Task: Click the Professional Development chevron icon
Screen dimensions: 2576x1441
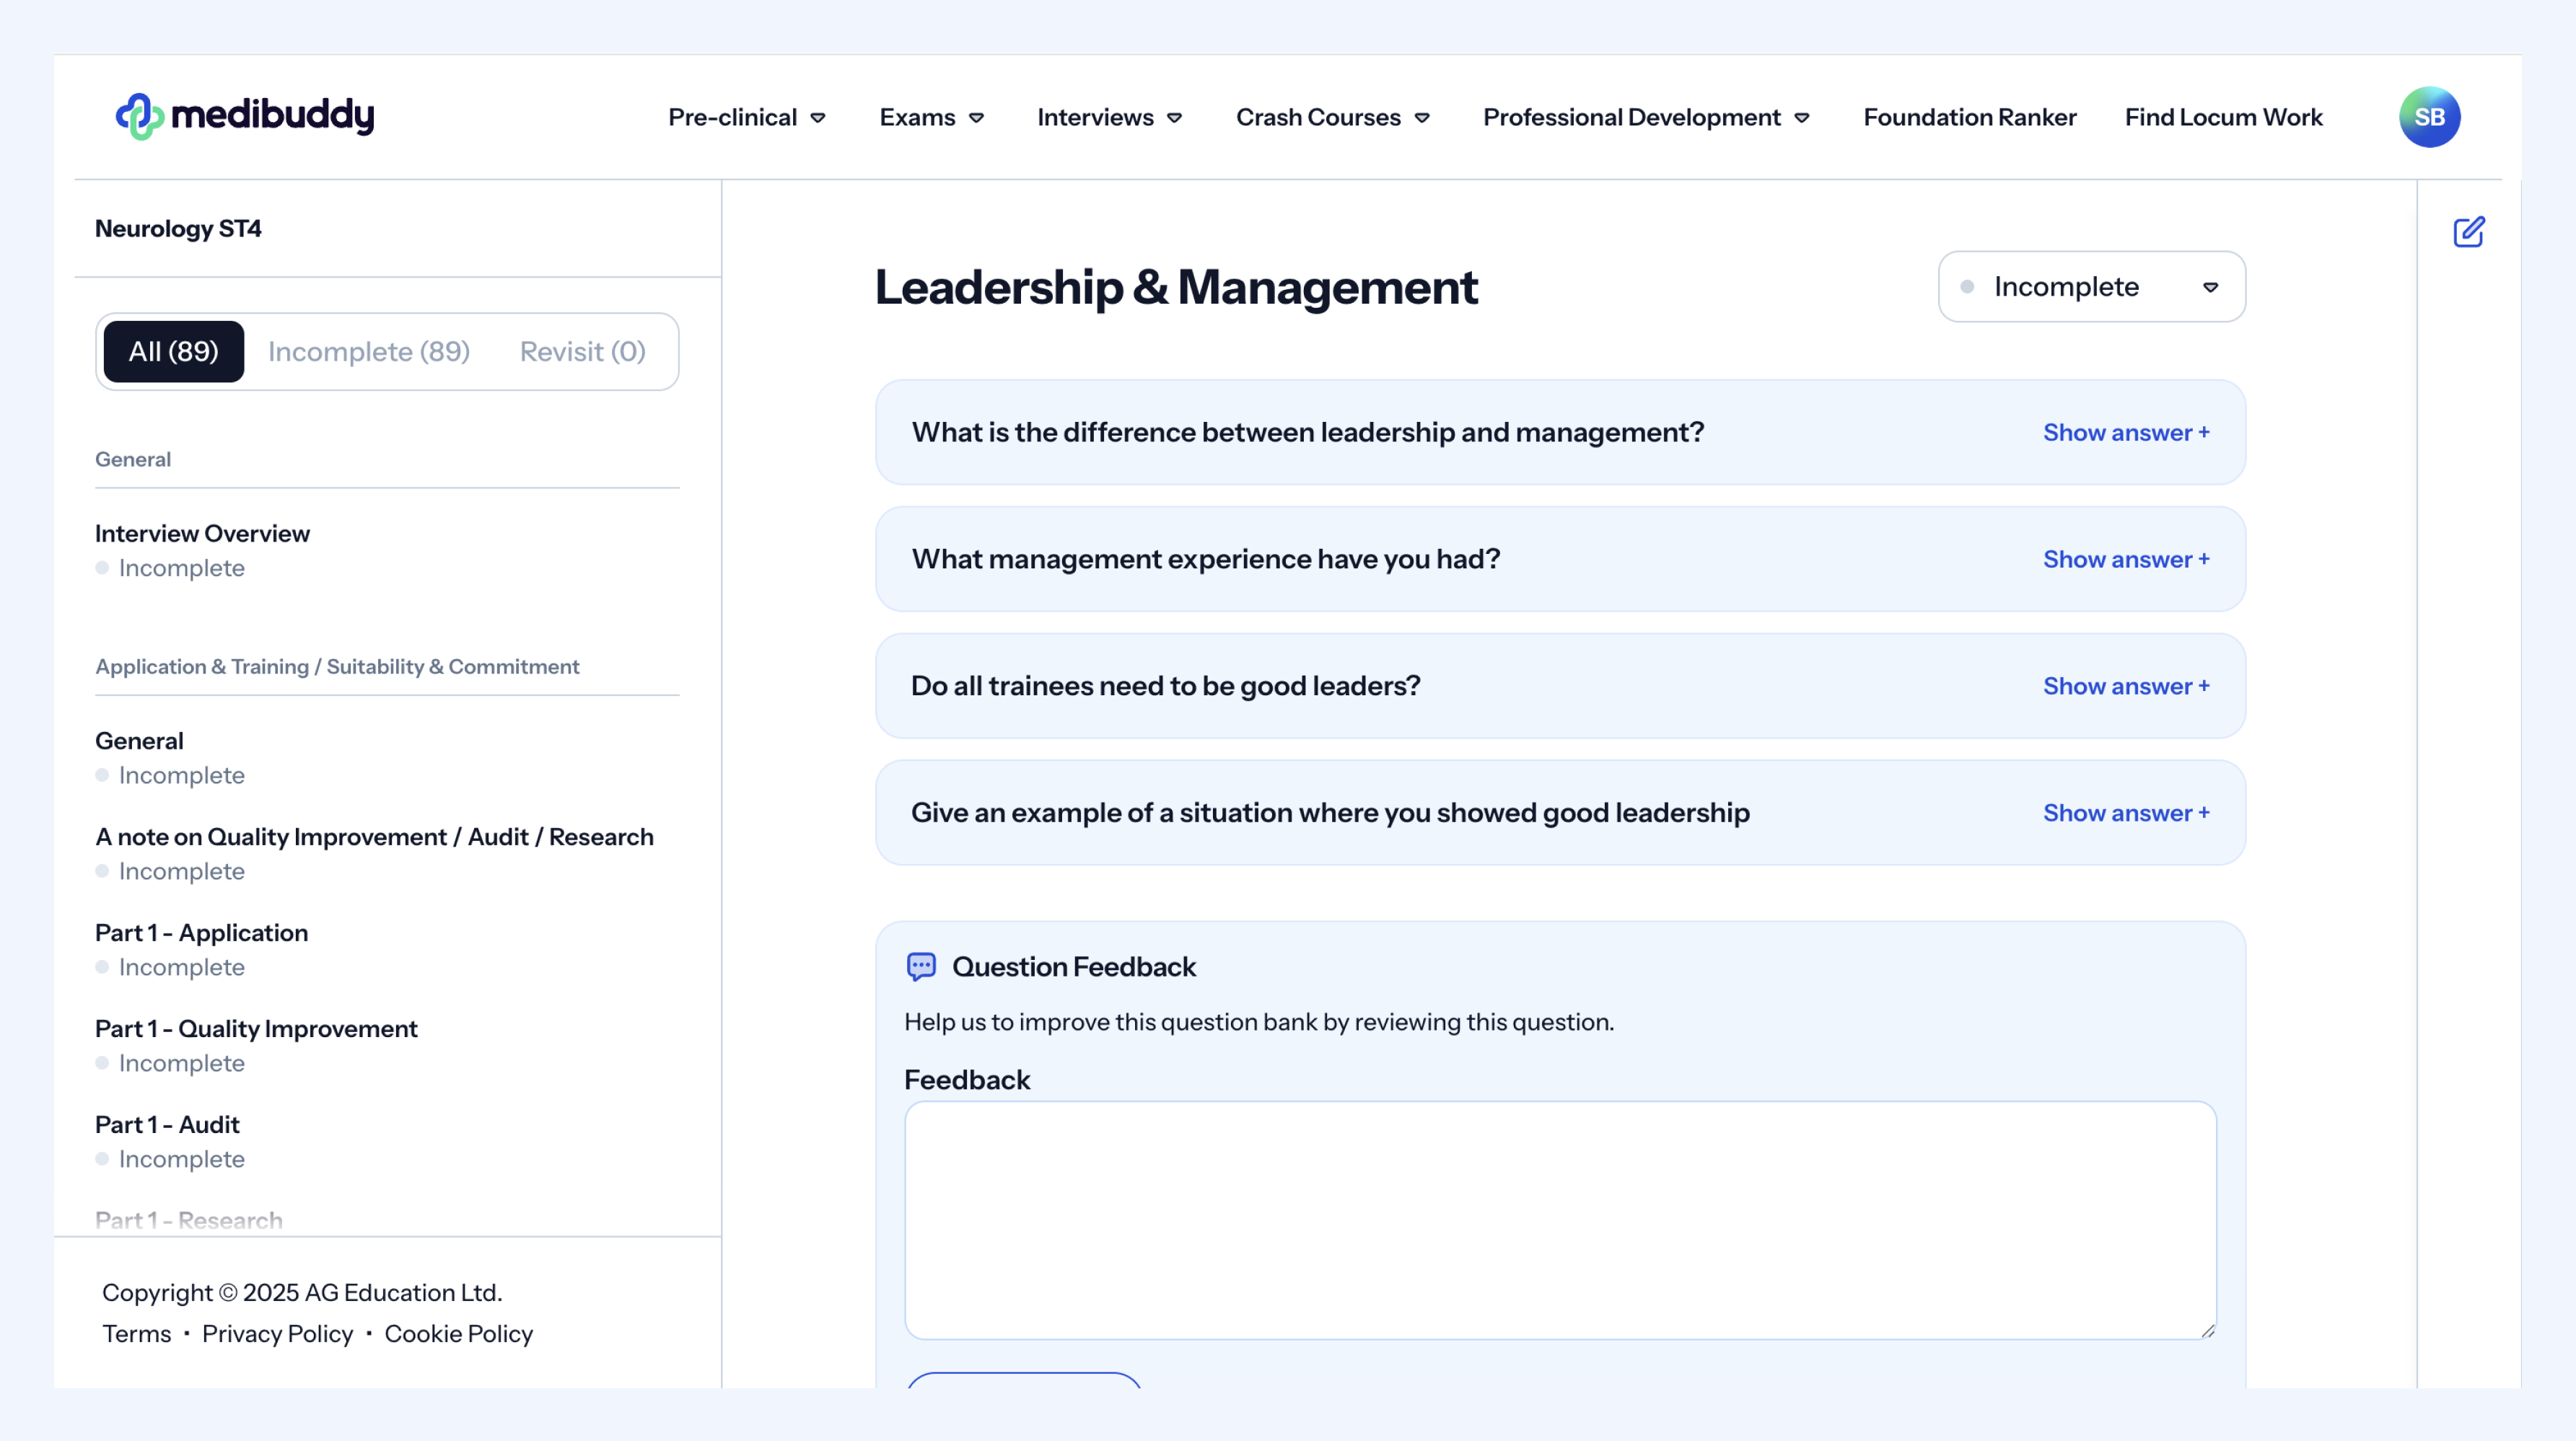Action: (1802, 118)
